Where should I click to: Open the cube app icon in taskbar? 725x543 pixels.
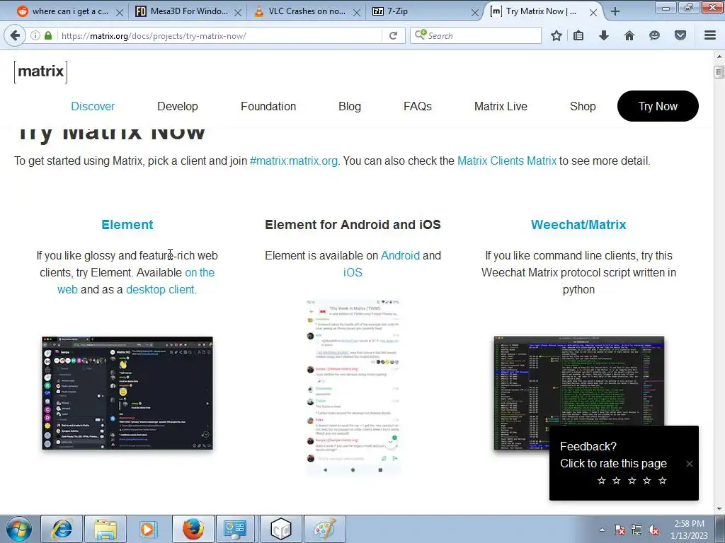280,529
